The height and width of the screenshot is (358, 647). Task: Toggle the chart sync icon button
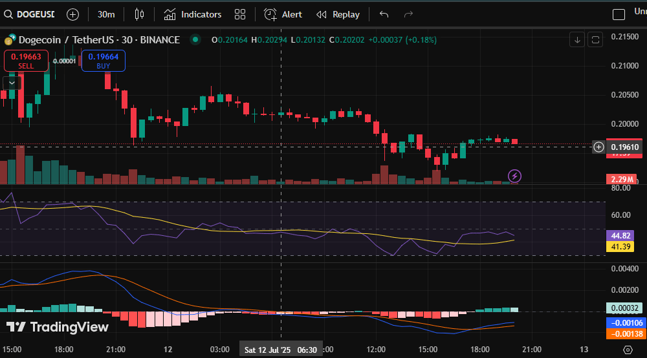(x=596, y=39)
